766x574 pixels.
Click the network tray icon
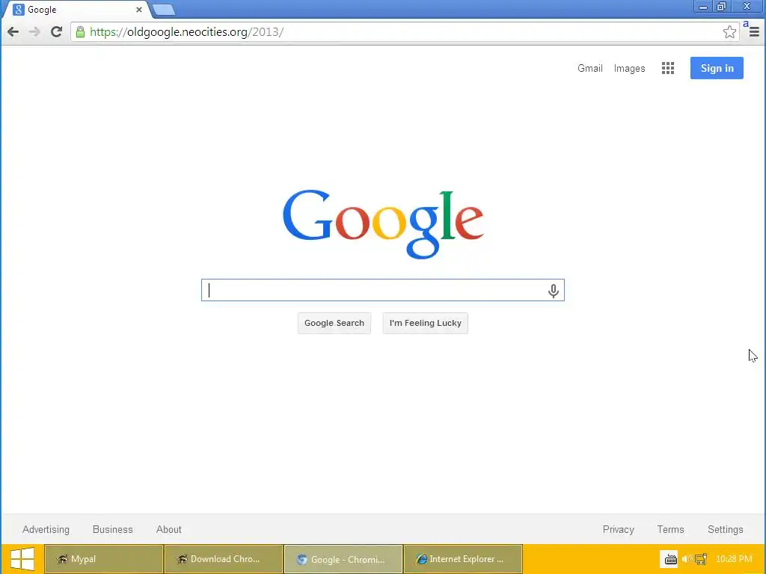(702, 559)
